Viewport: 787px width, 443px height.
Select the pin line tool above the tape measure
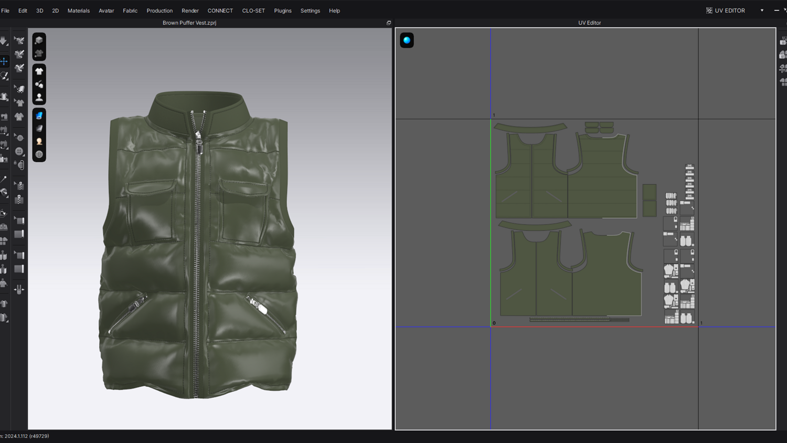coord(4,179)
